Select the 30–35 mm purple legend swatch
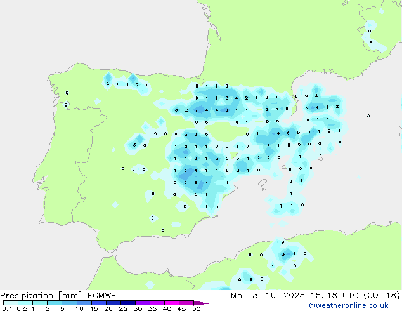402x311 pixels. pos(142,303)
